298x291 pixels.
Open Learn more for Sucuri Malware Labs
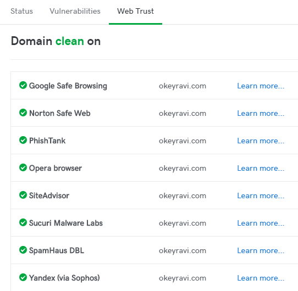[x=261, y=223]
